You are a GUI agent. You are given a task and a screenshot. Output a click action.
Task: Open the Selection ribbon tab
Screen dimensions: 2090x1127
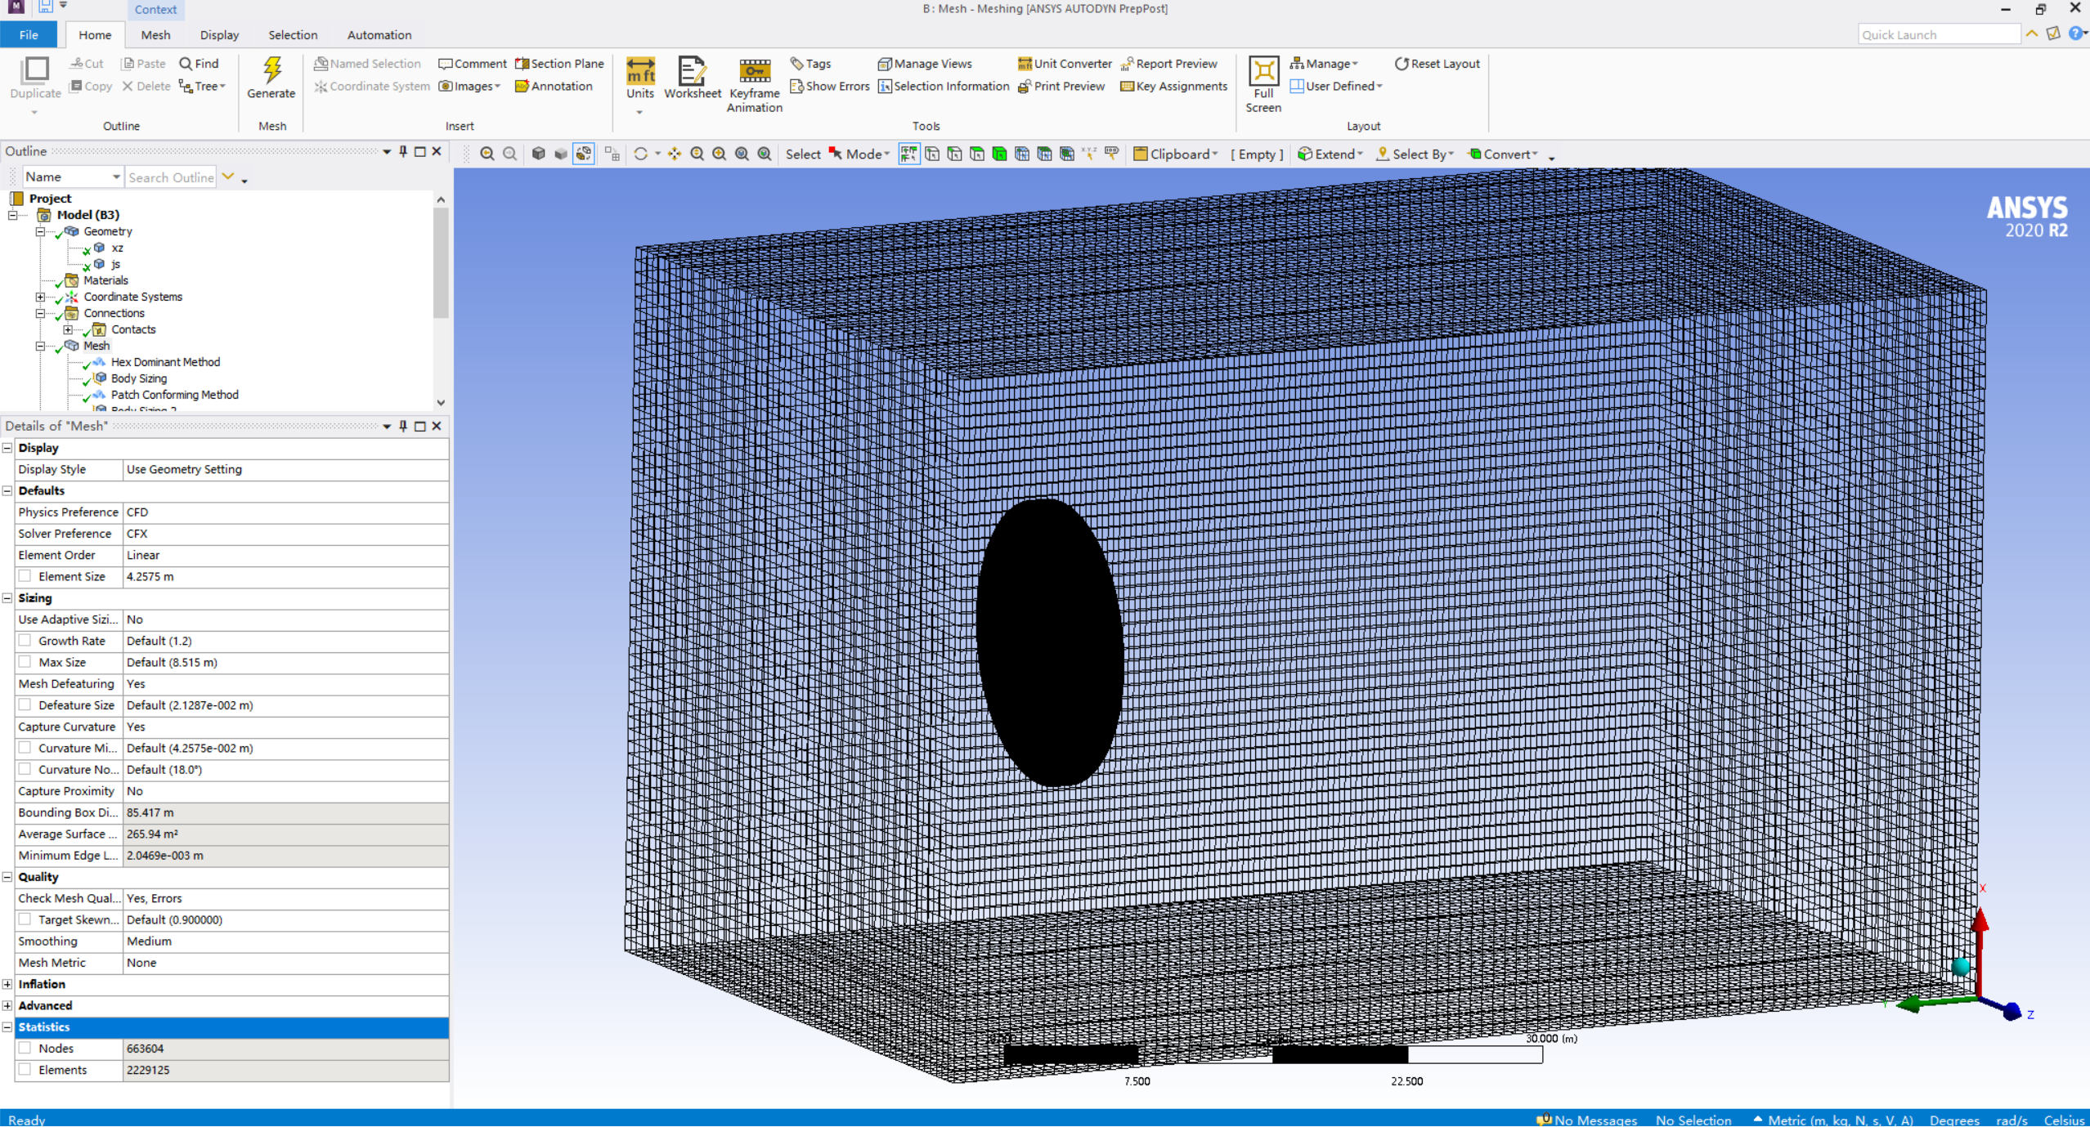293,35
